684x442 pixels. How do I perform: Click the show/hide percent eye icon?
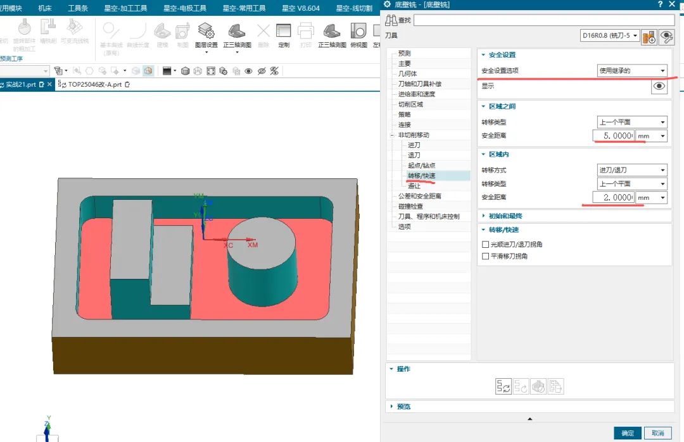coord(274,71)
